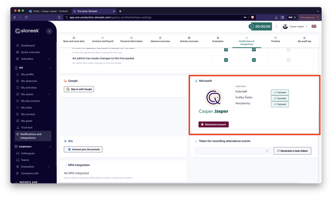
Task: Open the Casper Jasper user menu
Action: [x=295, y=26]
